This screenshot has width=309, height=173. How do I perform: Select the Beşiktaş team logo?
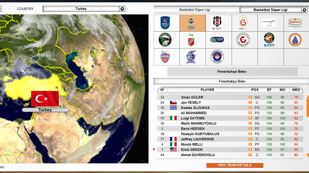click(x=217, y=23)
